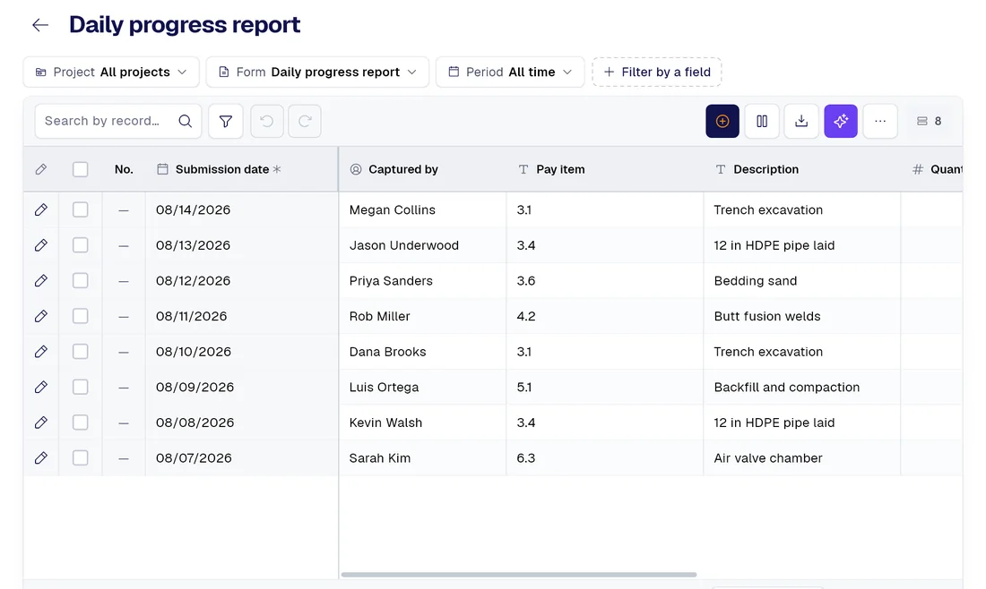Open the Period All time dropdown
This screenshot has width=986, height=589.
[x=510, y=73]
